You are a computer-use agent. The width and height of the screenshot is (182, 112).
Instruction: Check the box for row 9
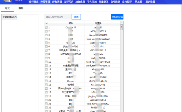[46, 58]
